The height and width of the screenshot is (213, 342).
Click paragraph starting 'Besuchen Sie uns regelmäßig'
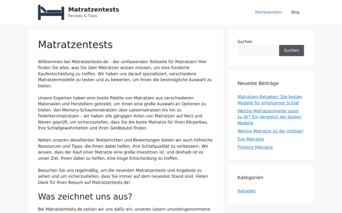coord(123,176)
